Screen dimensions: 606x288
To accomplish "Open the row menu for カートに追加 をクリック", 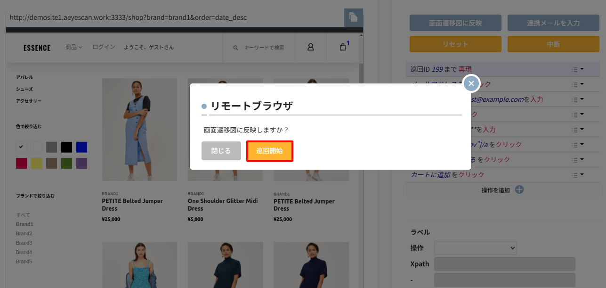I will 577,175.
